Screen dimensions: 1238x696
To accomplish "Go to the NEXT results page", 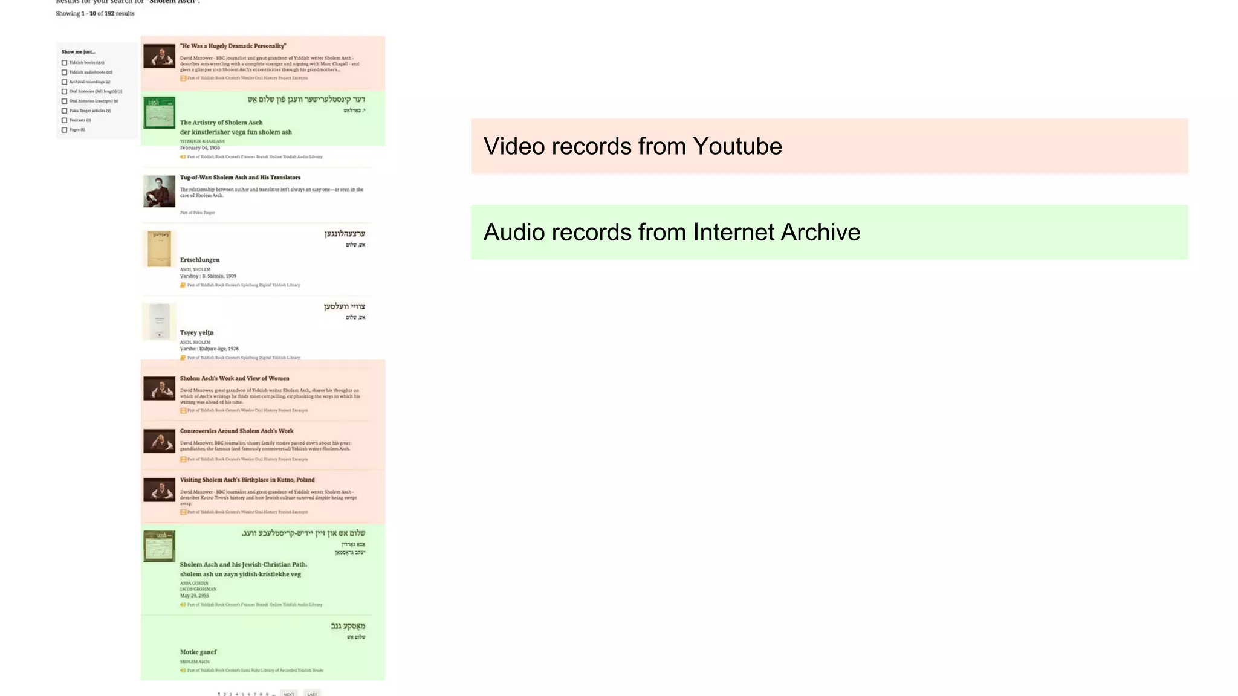I will tap(289, 694).
